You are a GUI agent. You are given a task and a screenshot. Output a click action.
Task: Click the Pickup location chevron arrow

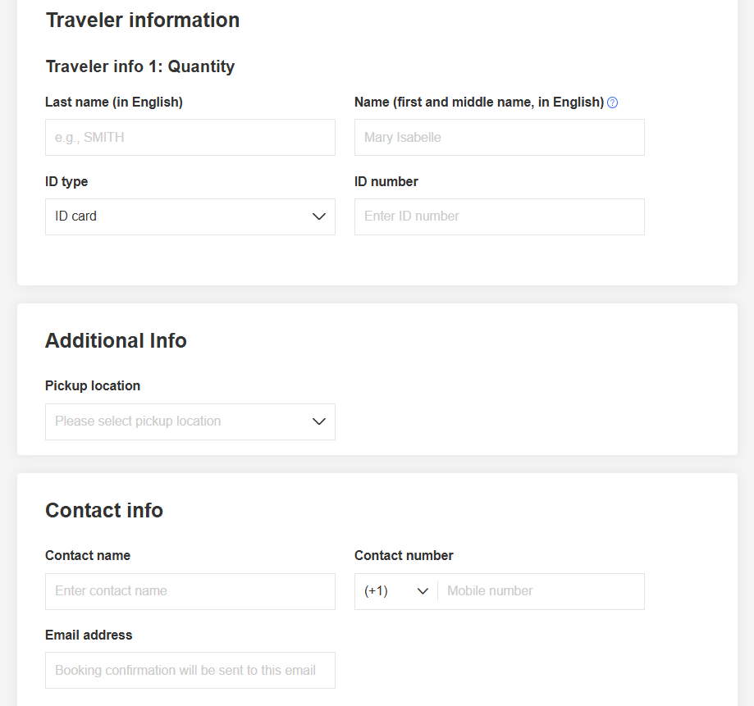pyautogui.click(x=319, y=421)
